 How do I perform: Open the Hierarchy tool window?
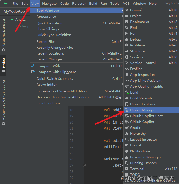151,134
